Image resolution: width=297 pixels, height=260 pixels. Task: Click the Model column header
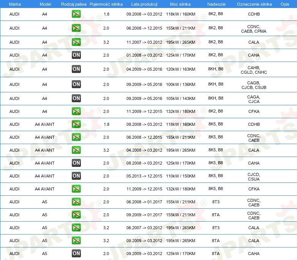(x=45, y=4)
